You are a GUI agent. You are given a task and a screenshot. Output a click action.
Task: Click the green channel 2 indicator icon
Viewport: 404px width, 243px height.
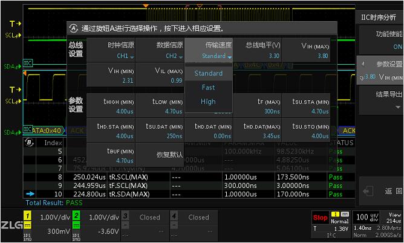(x=77, y=215)
